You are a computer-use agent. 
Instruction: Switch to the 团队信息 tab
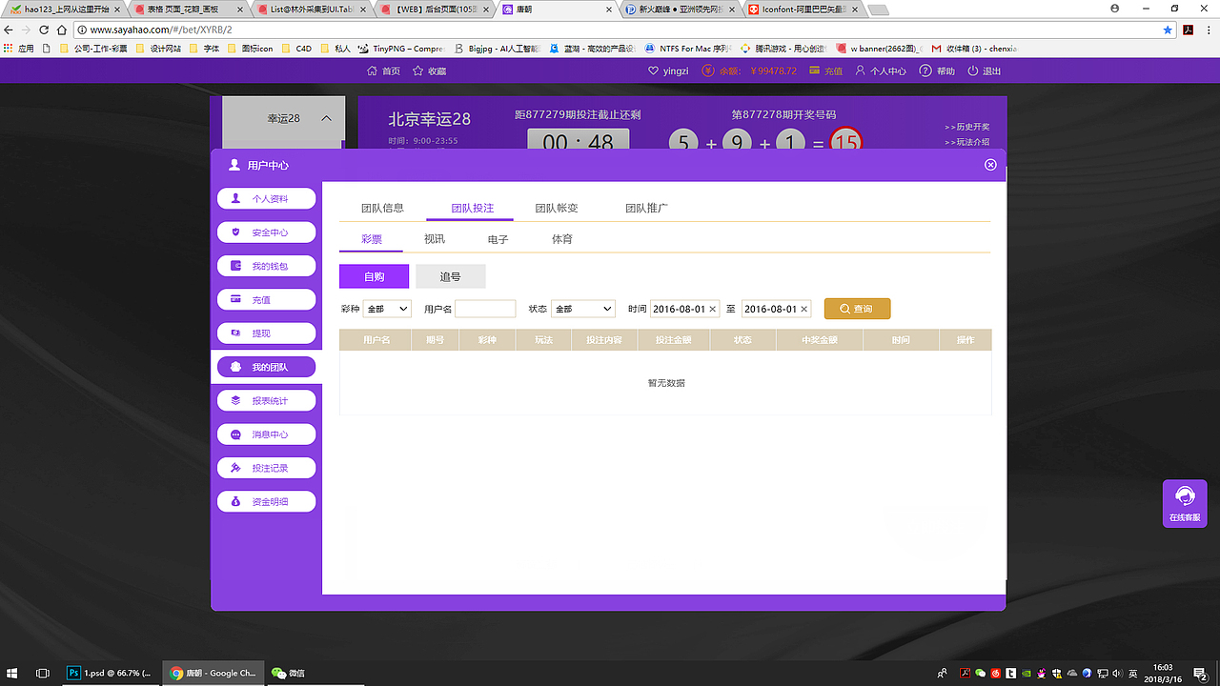pyautogui.click(x=385, y=208)
